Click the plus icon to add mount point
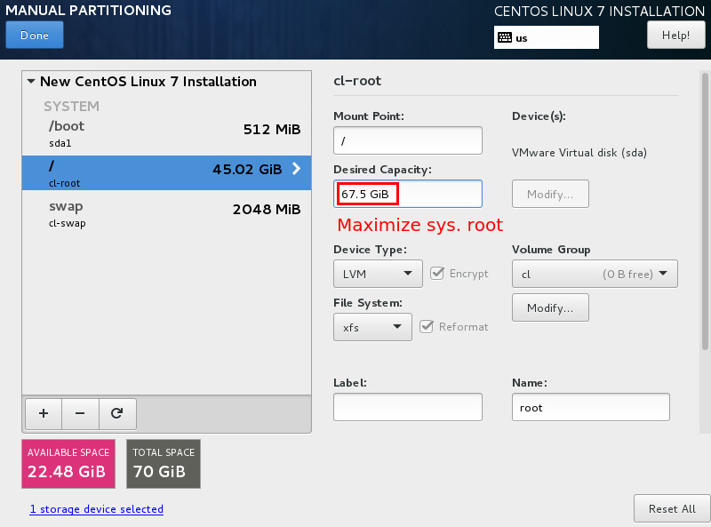 (x=44, y=413)
